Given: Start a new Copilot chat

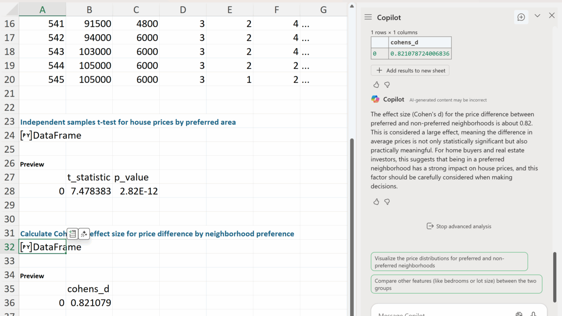Looking at the screenshot, I should (521, 17).
